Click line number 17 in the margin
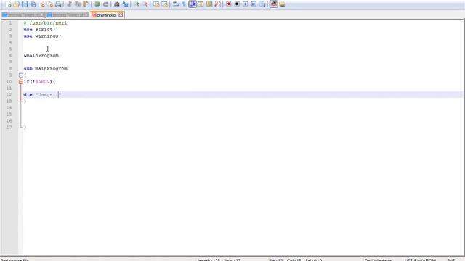465x261 pixels. click(9, 127)
